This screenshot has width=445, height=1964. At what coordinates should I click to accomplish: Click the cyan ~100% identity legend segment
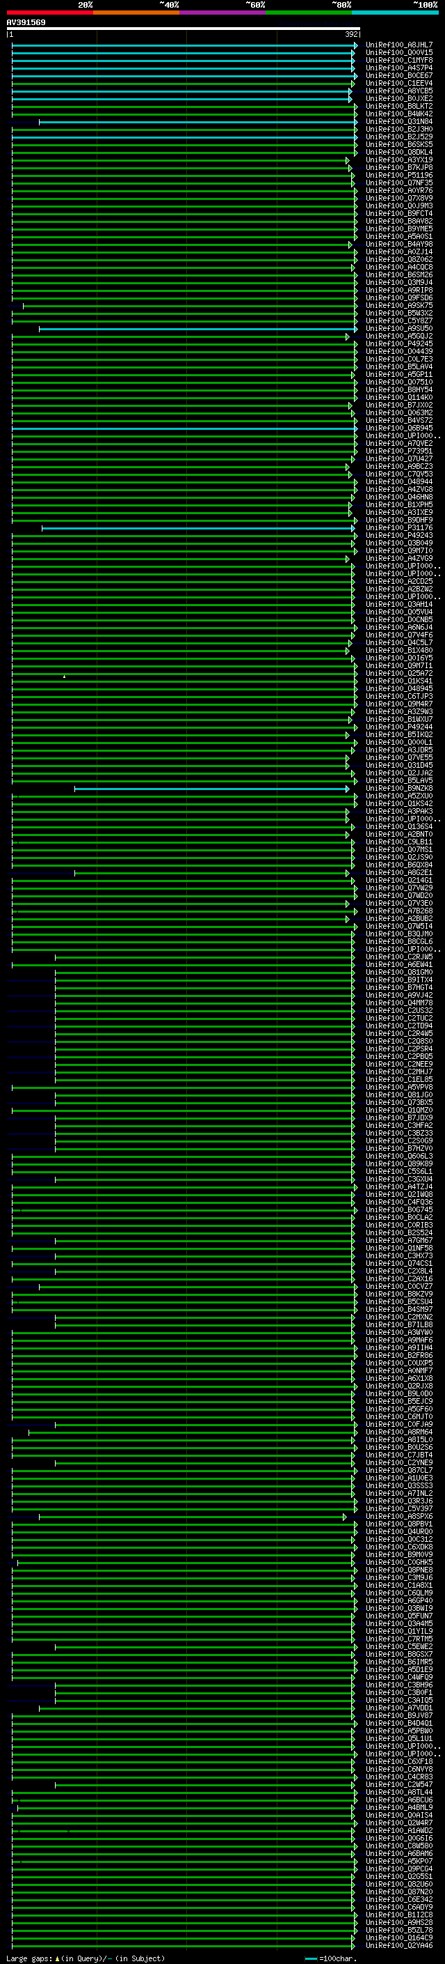pyautogui.click(x=395, y=13)
